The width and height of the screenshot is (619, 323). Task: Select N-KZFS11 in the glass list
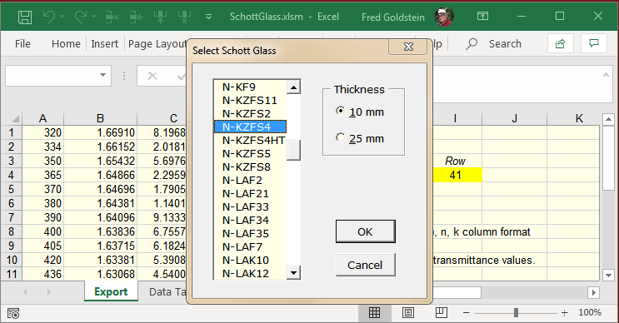click(x=250, y=100)
